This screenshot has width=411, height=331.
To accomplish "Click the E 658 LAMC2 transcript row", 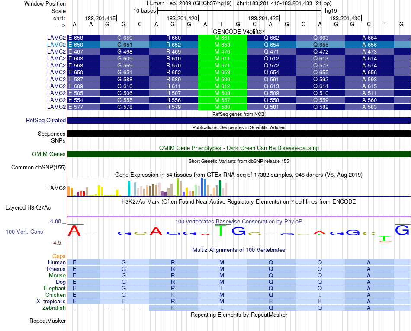I will (239, 38).
